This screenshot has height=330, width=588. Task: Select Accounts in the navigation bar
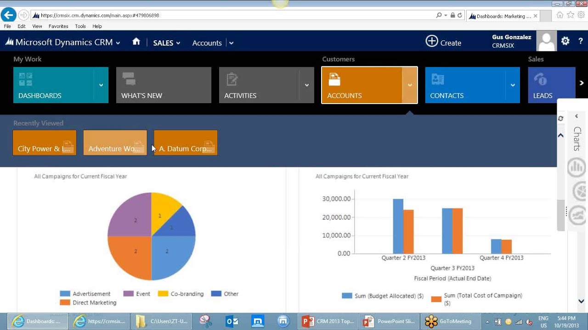[x=207, y=43]
